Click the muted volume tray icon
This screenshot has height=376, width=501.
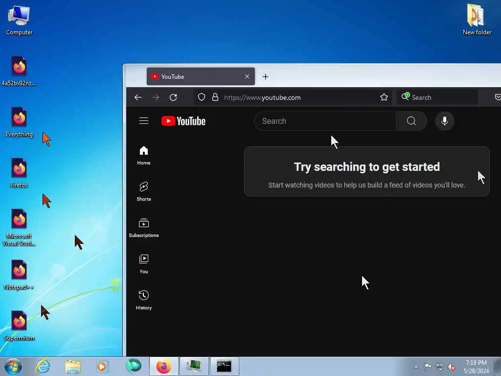(x=452, y=367)
